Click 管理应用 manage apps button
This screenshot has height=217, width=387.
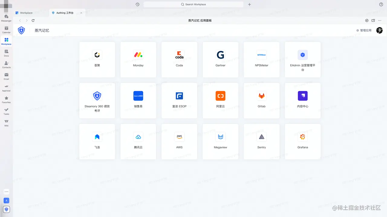[364, 30]
